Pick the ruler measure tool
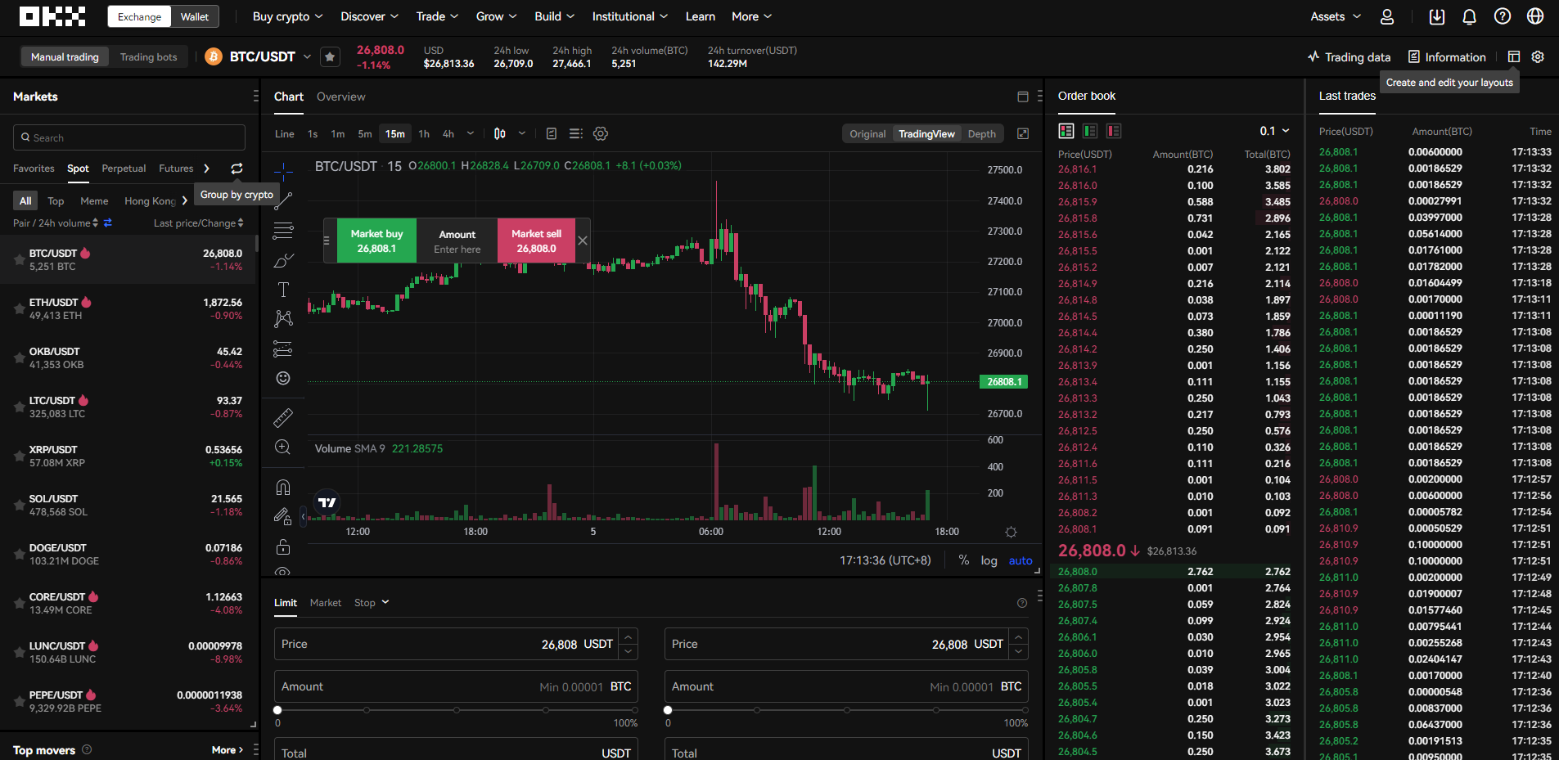This screenshot has height=760, width=1559. click(x=283, y=418)
